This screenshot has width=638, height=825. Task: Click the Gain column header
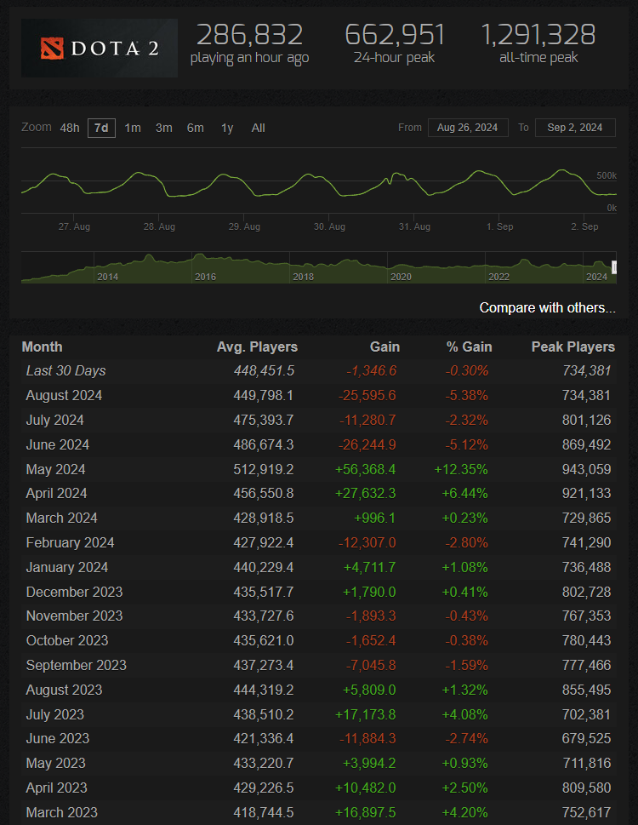click(x=385, y=347)
